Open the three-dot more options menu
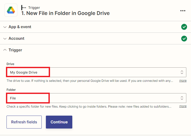This screenshot has width=191, height=136. tap(183, 11)
